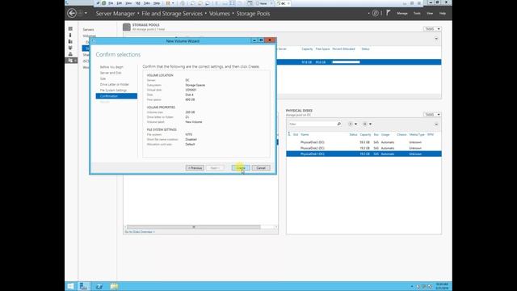Click the fourth role icon in left strip

point(70,48)
